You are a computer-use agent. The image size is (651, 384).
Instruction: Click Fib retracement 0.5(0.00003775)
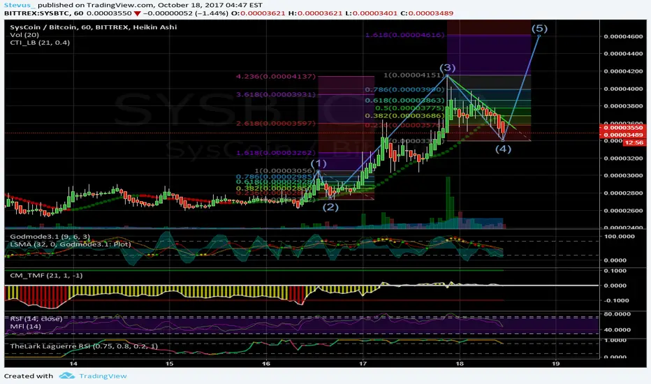click(x=409, y=108)
